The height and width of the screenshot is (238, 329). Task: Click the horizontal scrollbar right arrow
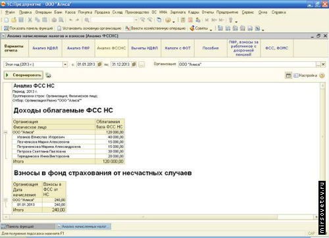coord(316,217)
